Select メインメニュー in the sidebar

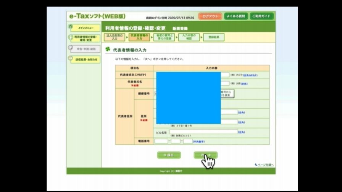point(85,28)
